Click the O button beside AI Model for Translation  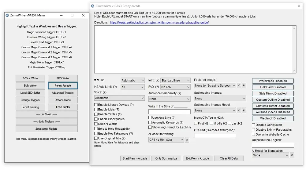click(x=292, y=155)
